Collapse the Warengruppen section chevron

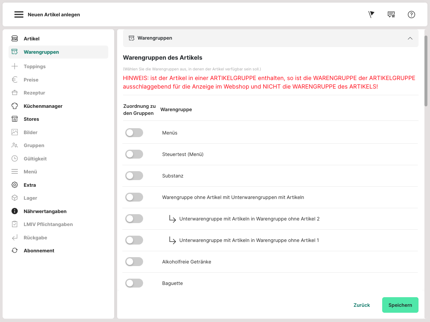point(410,38)
